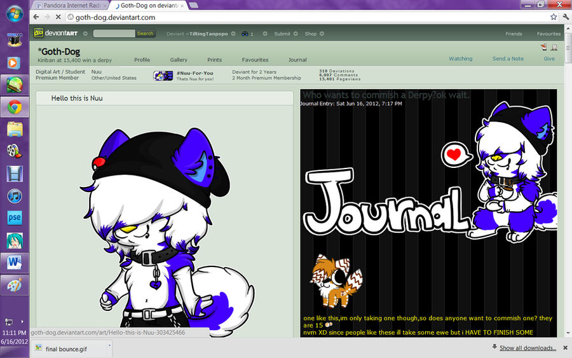Open Friends in top bar
The height and width of the screenshot is (358, 572).
pyautogui.click(x=514, y=34)
